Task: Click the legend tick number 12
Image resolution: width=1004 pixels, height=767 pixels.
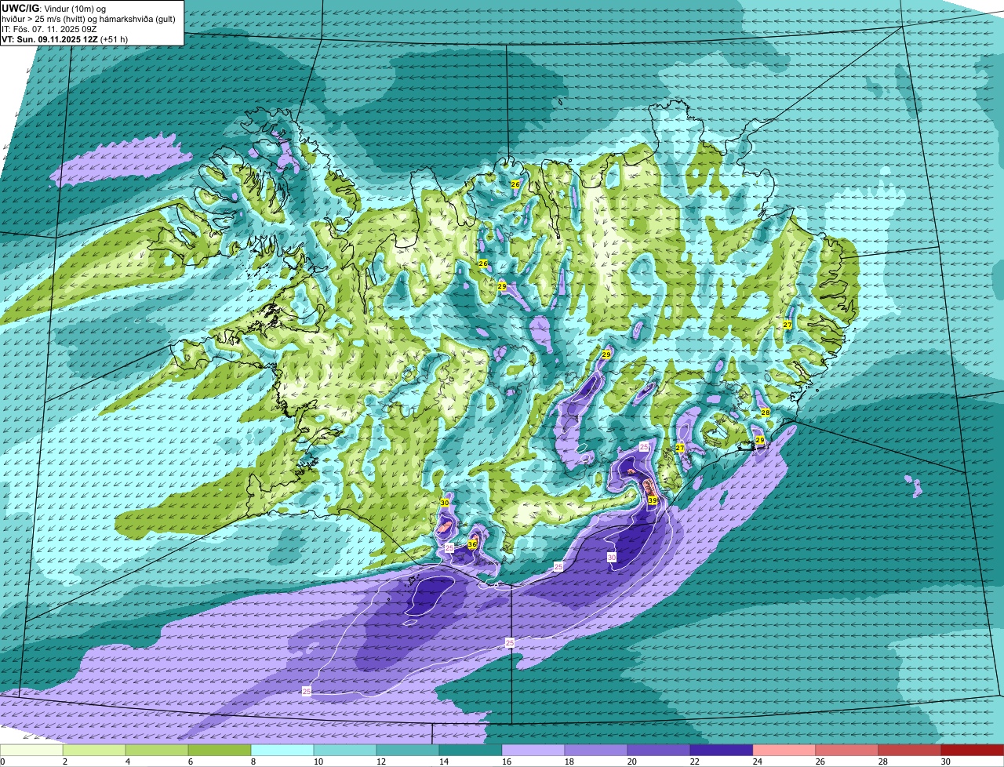Action: click(380, 762)
